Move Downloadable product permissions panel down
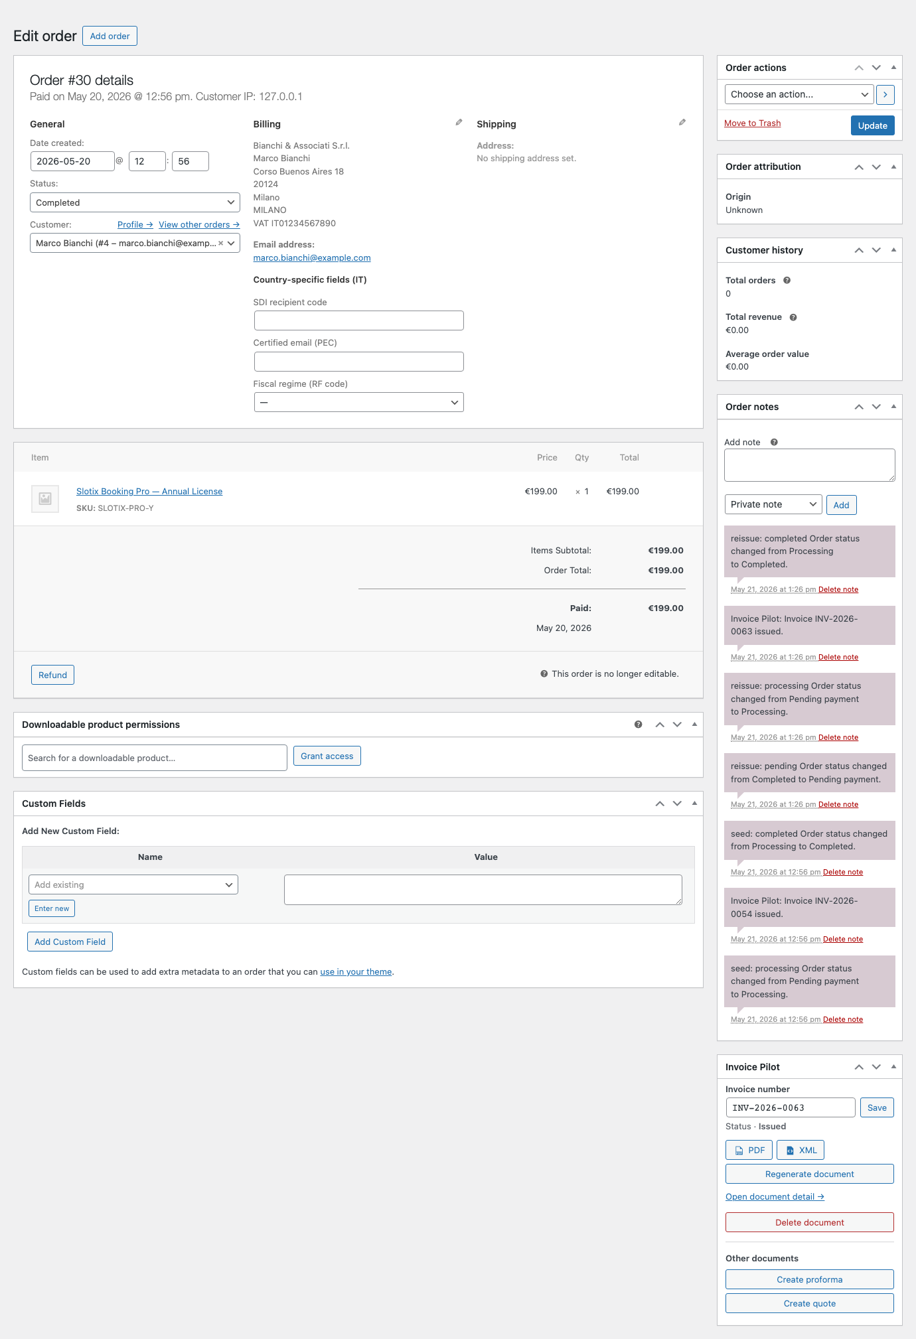The image size is (916, 1339). point(677,725)
